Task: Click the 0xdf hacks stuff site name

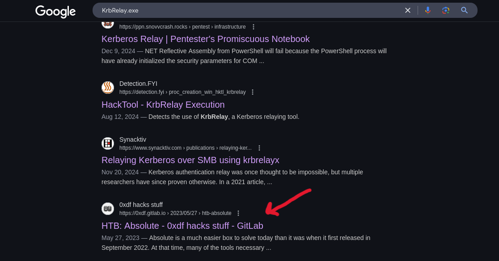Action: tap(141, 205)
